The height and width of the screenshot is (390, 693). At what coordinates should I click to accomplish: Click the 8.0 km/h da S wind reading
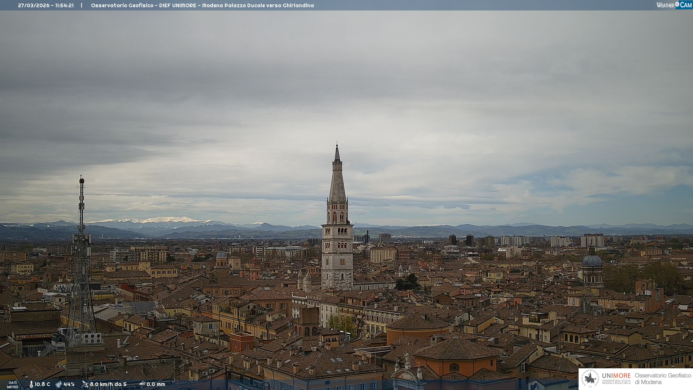108,385
